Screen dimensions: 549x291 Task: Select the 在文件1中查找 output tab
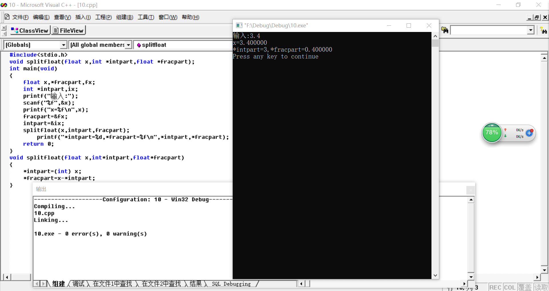tap(112, 284)
